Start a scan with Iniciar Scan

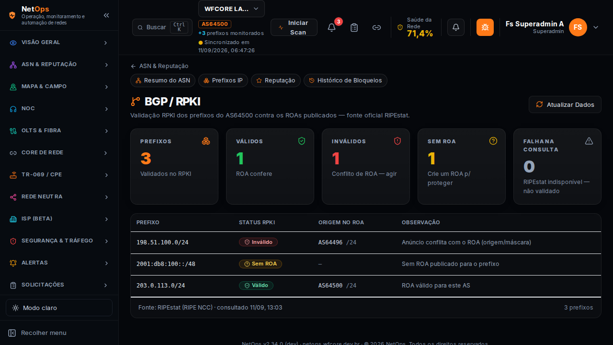(294, 27)
